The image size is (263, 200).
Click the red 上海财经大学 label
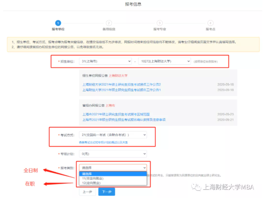tap(118, 75)
